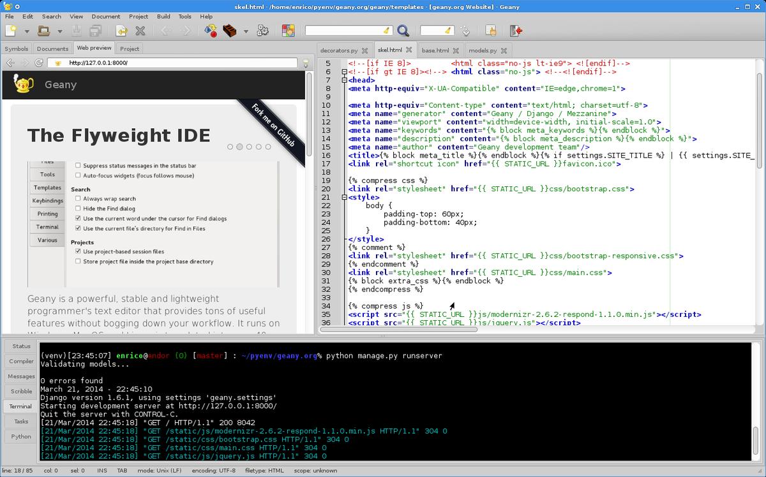Open the Document menu
Image resolution: width=766 pixels, height=477 pixels.
point(106,17)
